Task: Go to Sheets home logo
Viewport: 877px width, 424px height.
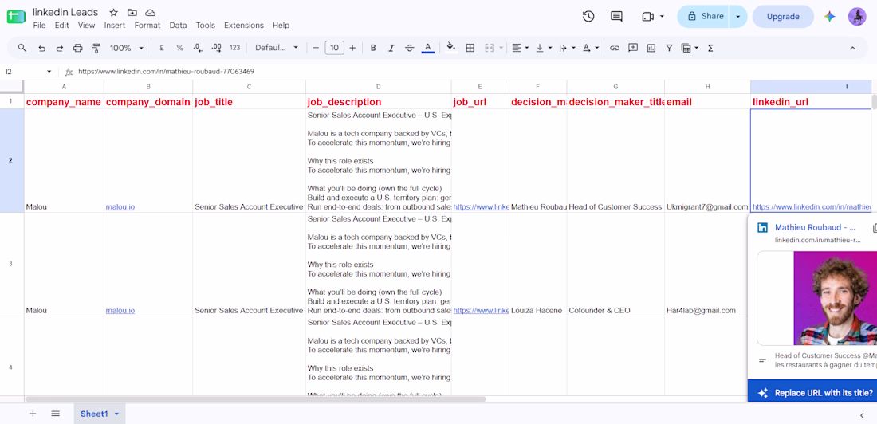Action: coord(16,17)
